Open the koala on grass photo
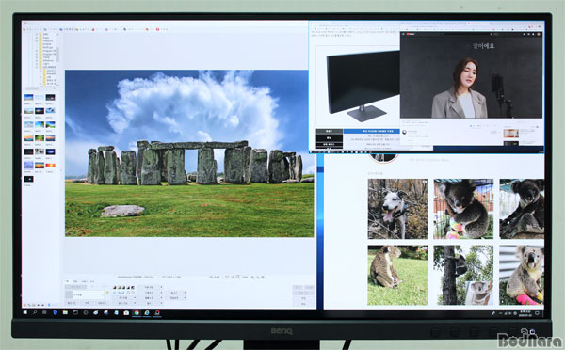 (397, 275)
